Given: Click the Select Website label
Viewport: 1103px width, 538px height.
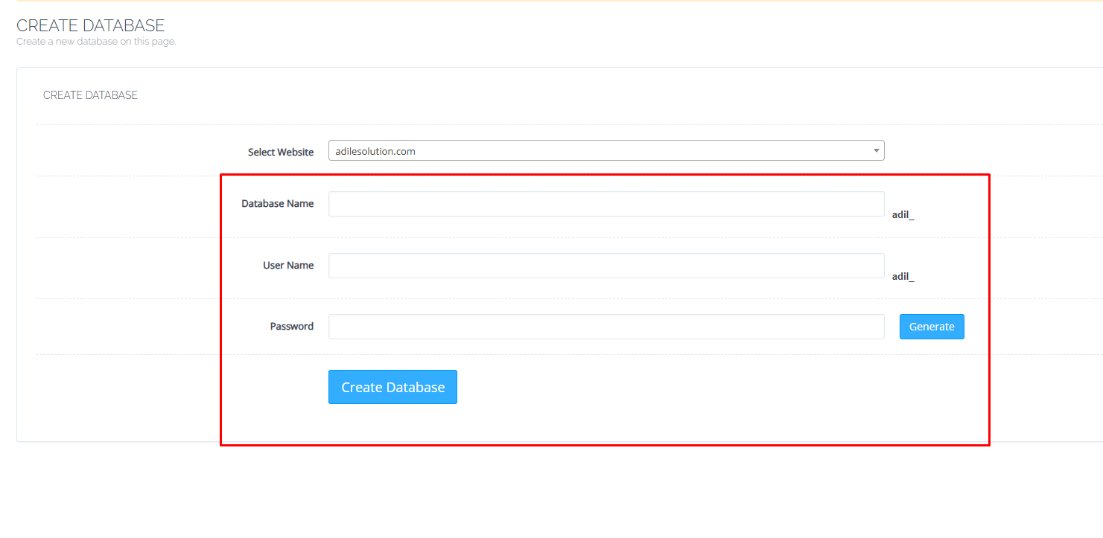Looking at the screenshot, I should 281,152.
